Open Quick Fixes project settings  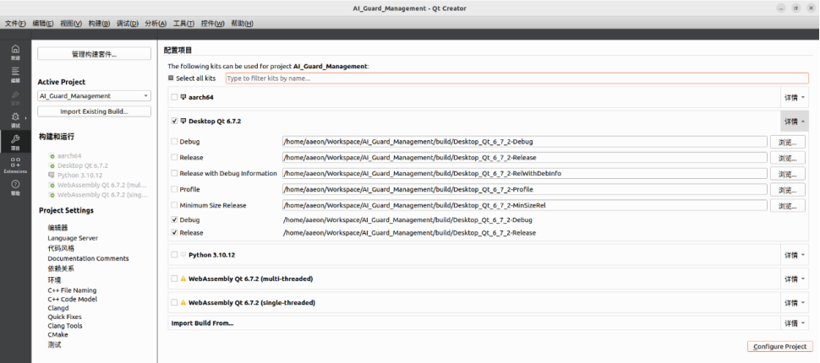click(x=64, y=317)
